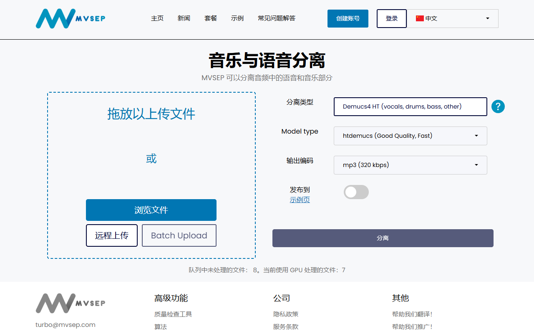Click the 分离 submit button

[x=383, y=238]
